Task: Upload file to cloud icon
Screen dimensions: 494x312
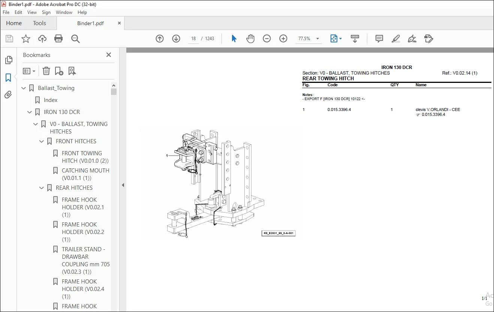Action: [x=42, y=39]
